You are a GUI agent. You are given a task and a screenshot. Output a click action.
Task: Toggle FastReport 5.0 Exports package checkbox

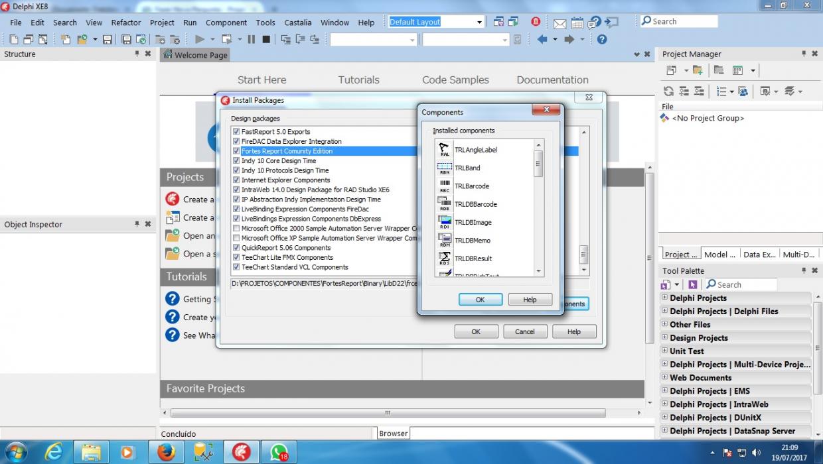coord(236,132)
